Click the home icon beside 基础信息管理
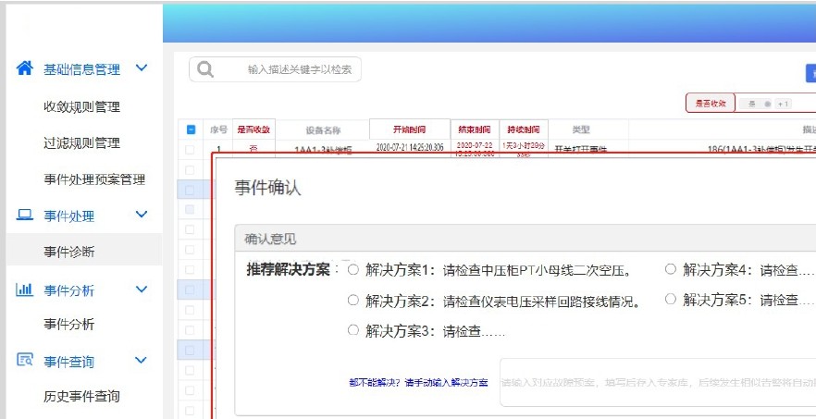Screen dimensions: 816x419 point(25,68)
